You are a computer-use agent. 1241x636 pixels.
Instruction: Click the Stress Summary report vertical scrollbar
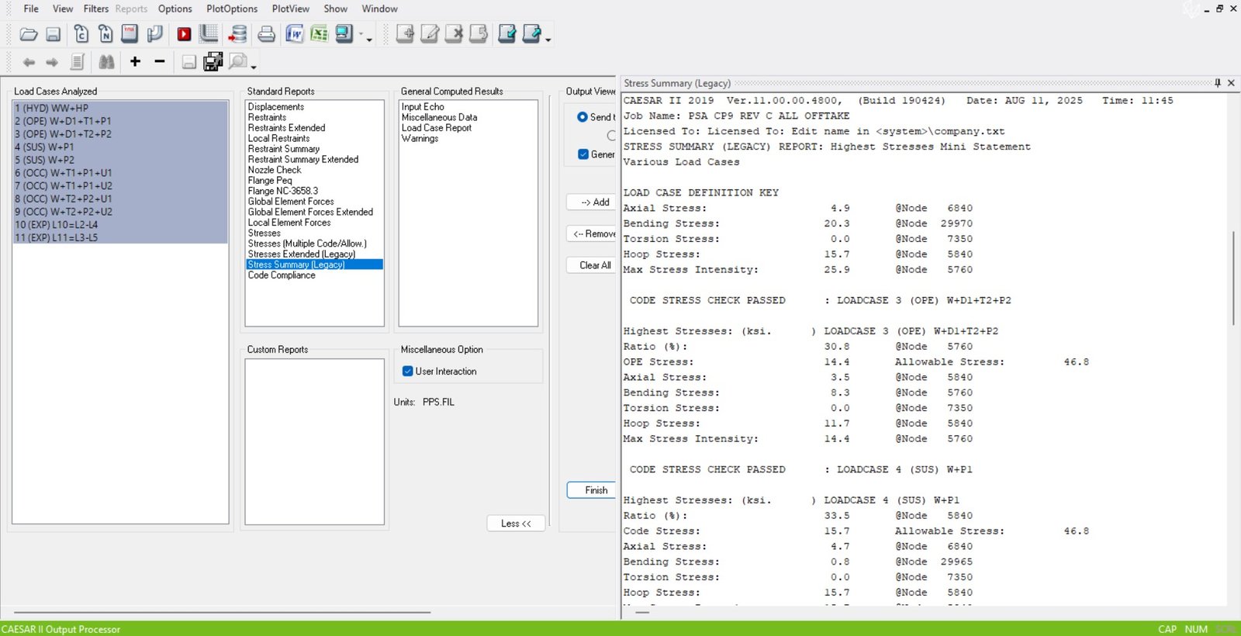[1232, 277]
